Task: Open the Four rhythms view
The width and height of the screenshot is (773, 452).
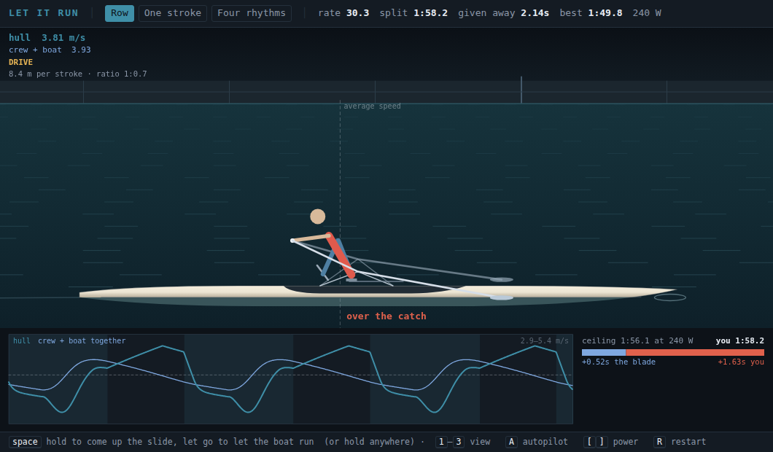Action: pos(252,13)
